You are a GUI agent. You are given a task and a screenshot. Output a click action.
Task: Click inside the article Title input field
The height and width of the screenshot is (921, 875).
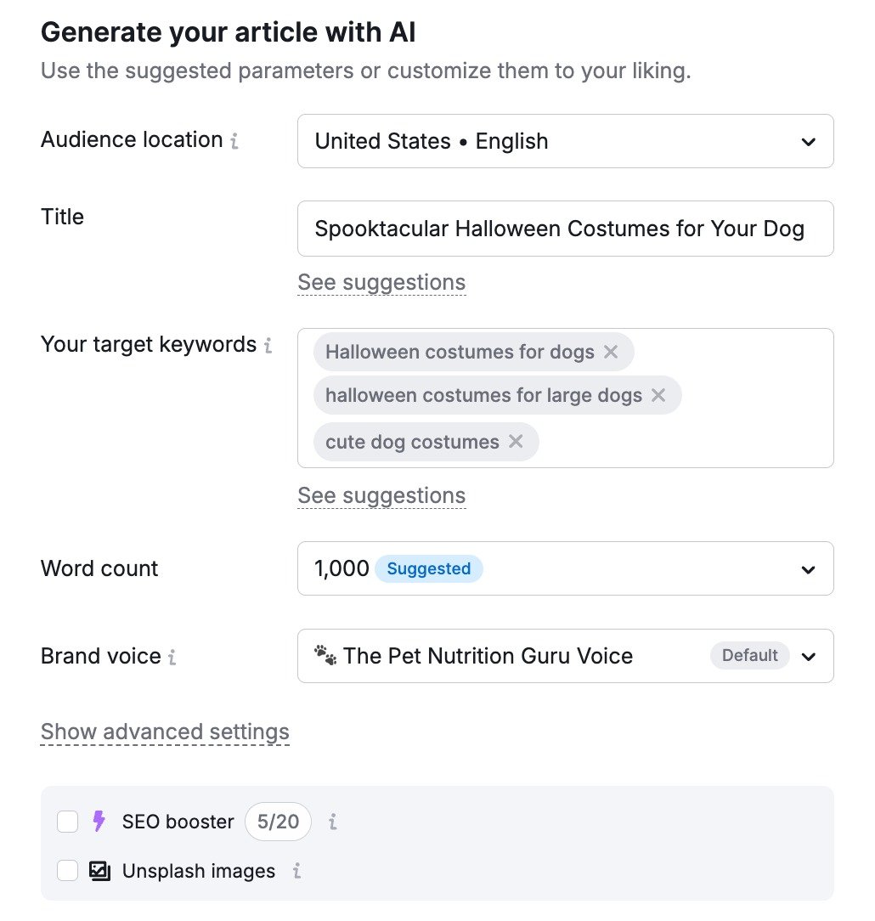coord(565,228)
